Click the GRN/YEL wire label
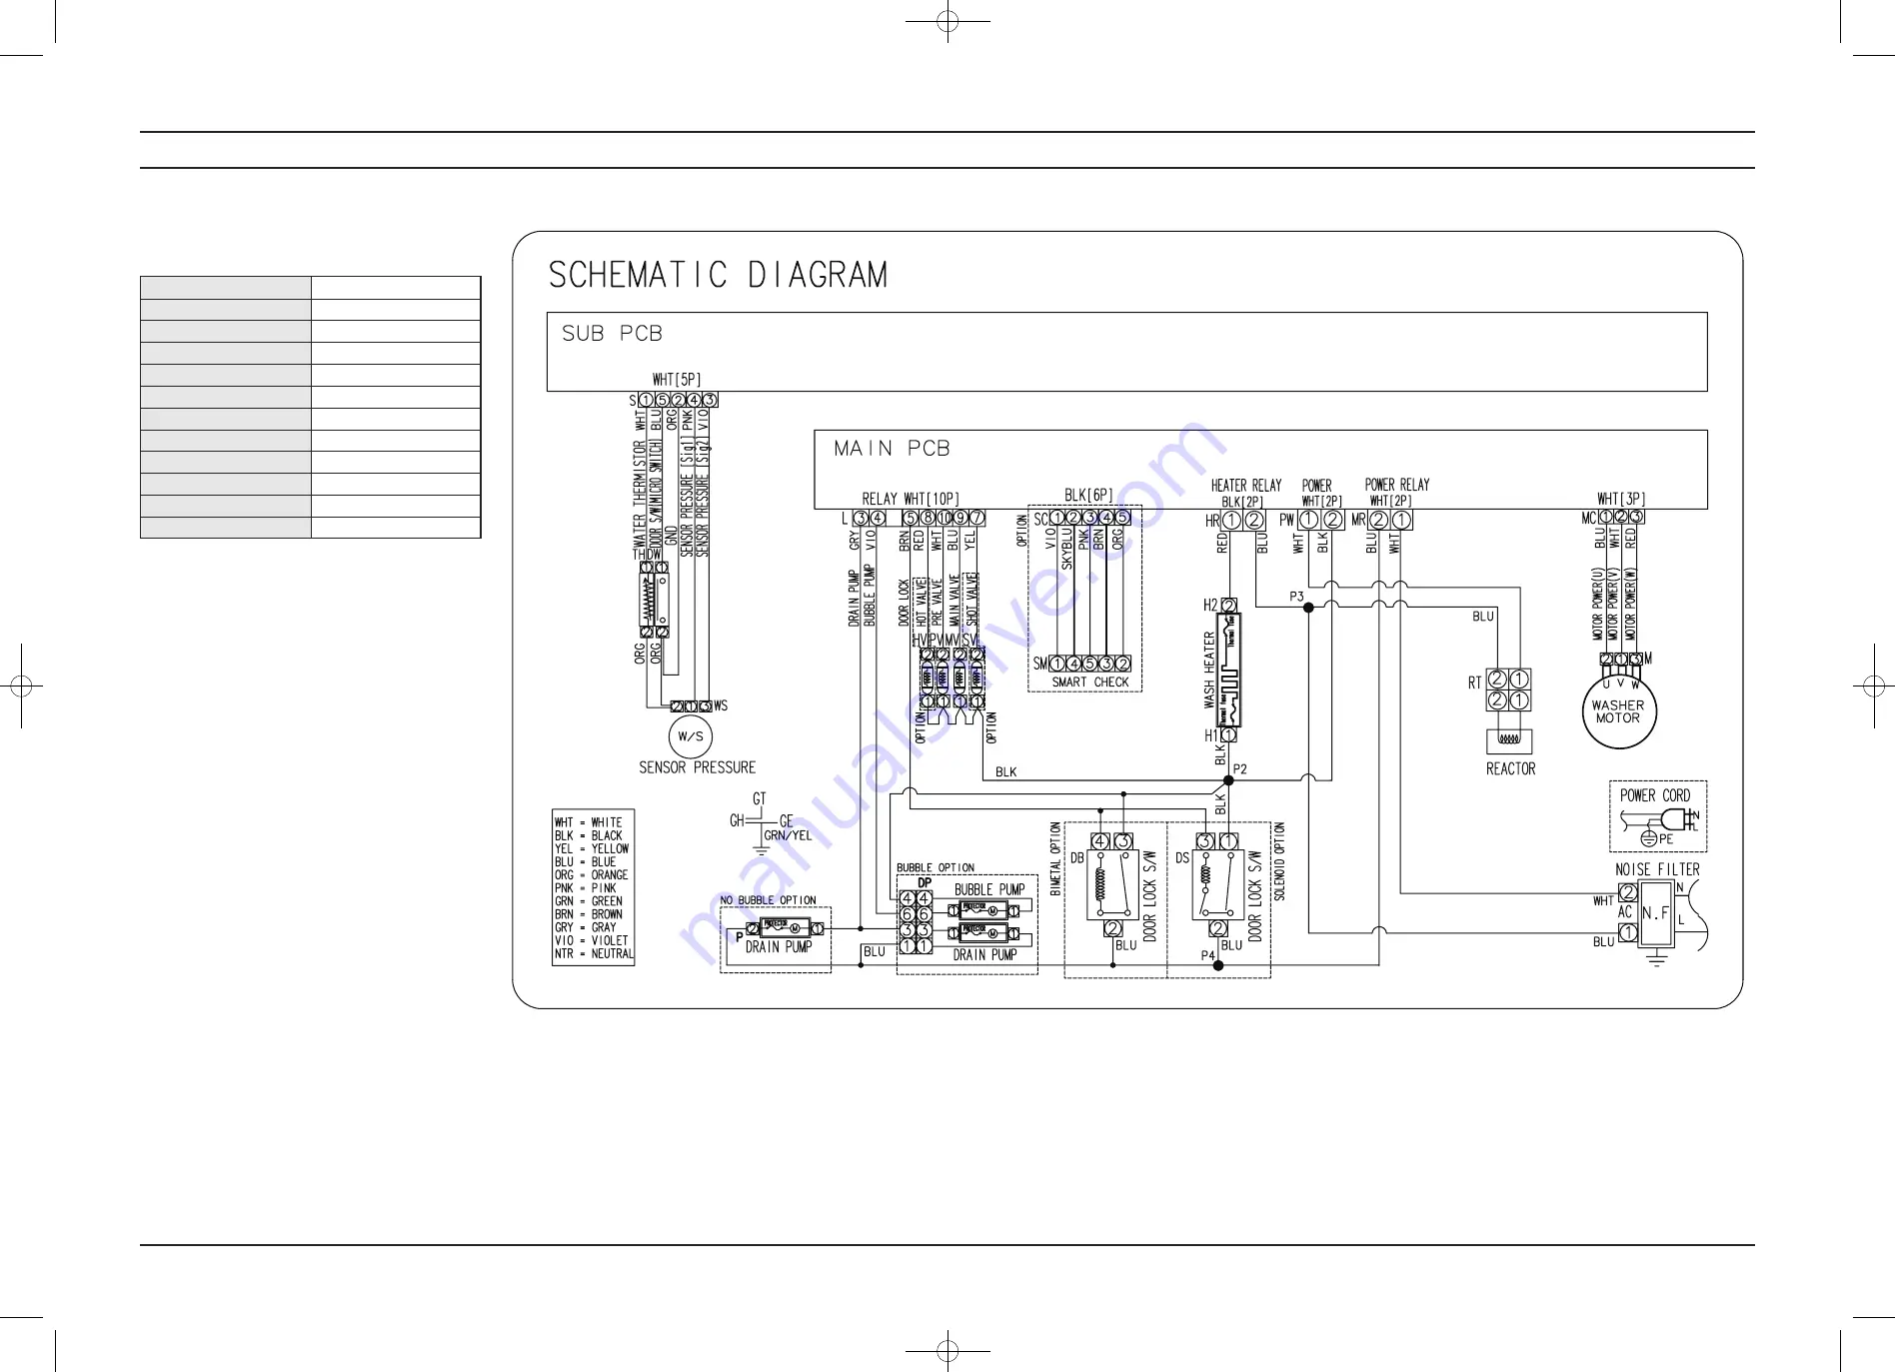Image resolution: width=1895 pixels, height=1372 pixels. [788, 835]
